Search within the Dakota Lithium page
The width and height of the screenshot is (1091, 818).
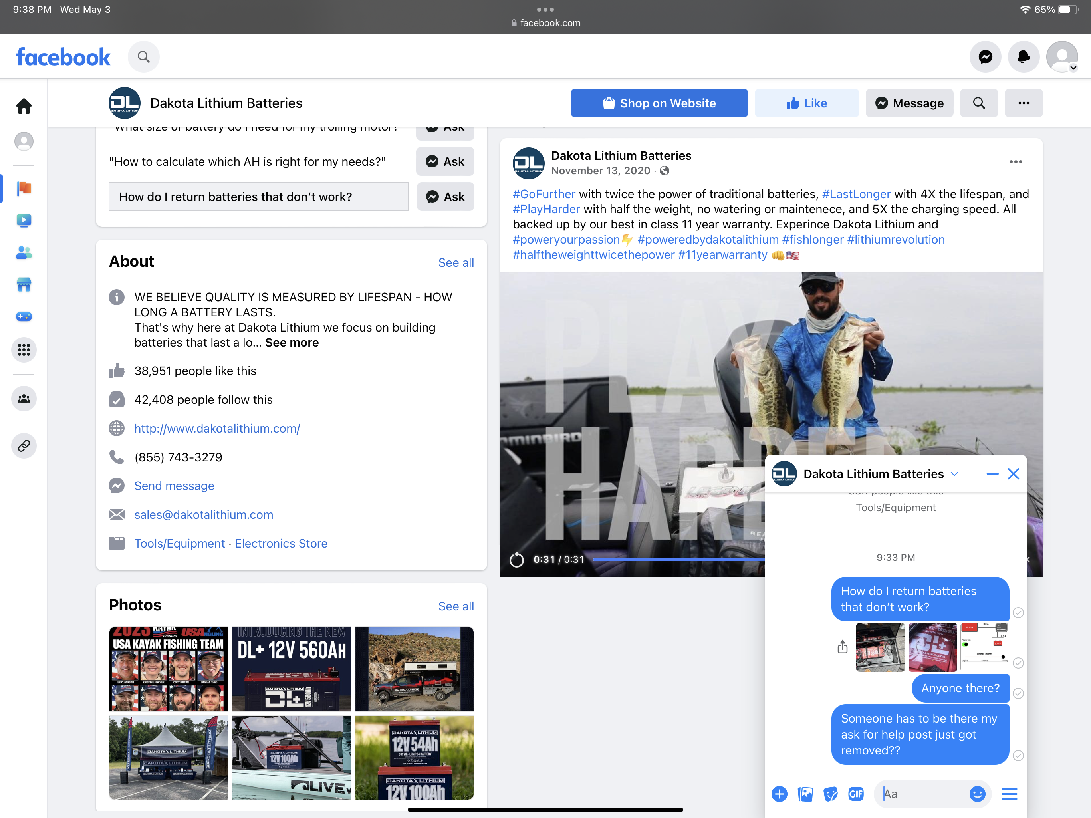click(979, 103)
